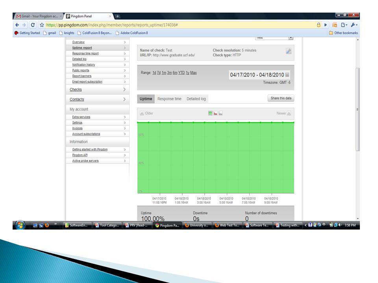378x283 pixels.
Task: Click arrow next to Overview
Action: pos(125,42)
